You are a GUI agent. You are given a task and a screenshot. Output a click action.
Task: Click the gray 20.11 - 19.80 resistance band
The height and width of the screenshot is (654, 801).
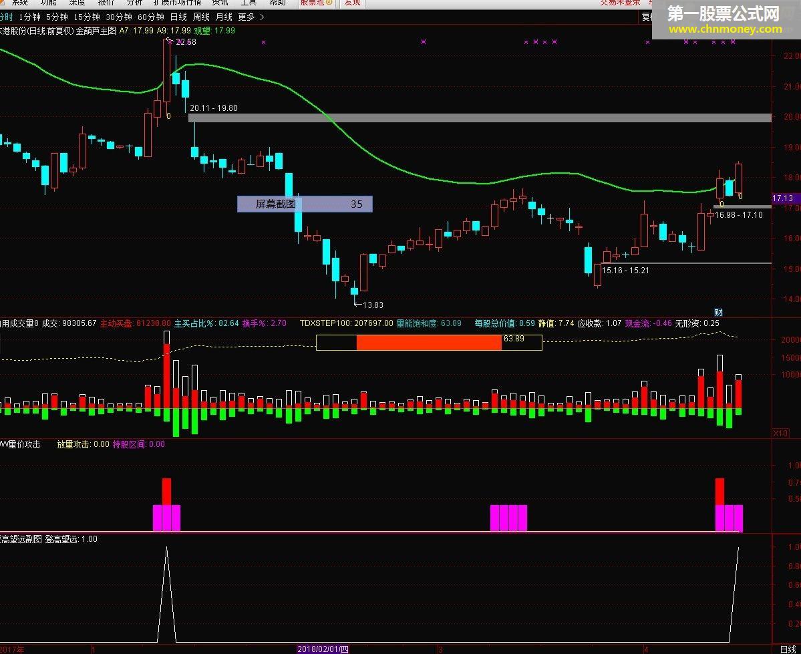480,118
